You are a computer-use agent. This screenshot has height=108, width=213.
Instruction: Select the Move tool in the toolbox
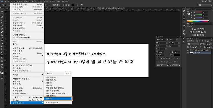tap(2, 11)
